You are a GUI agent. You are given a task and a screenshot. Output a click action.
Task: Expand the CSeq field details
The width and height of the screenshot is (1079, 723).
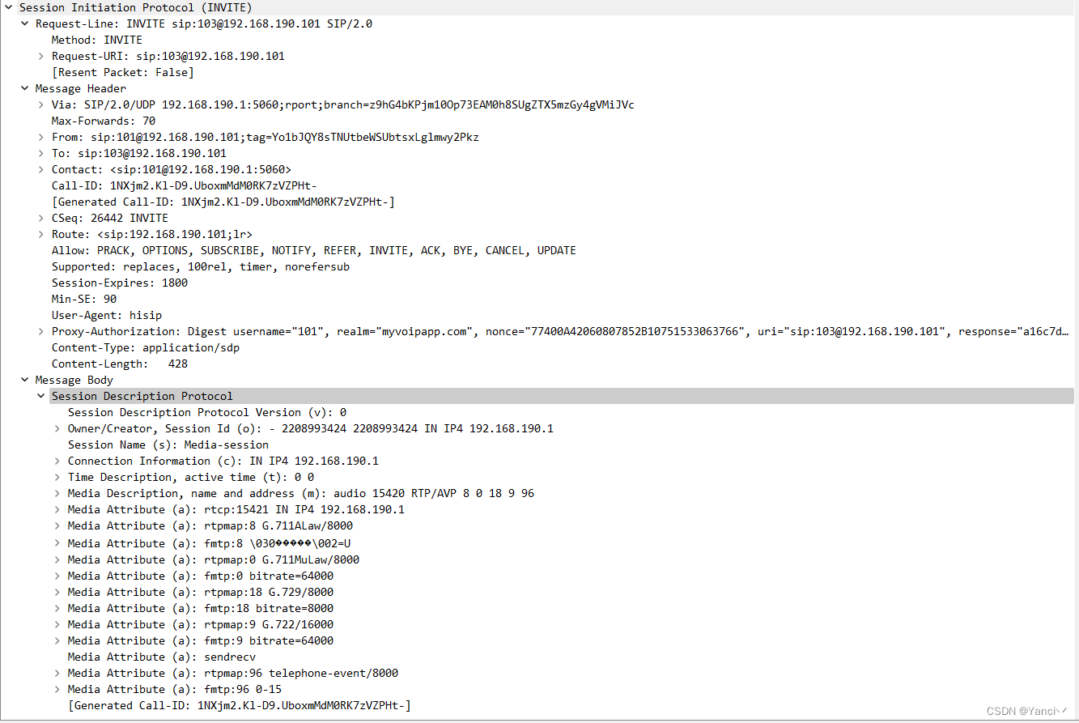coord(40,218)
